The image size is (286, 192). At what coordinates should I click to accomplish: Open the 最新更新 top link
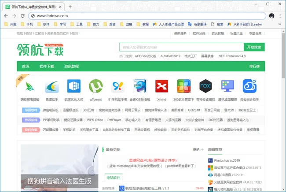click(x=180, y=33)
